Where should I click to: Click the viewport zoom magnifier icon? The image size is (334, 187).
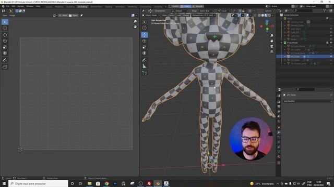click(271, 36)
